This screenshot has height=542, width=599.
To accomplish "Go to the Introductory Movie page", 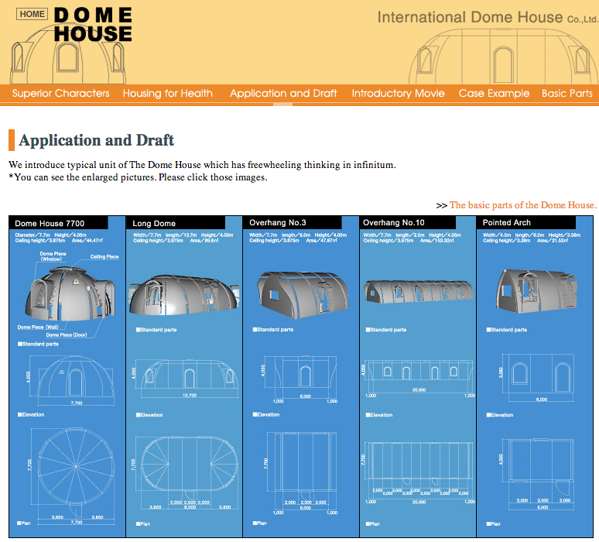I will 398,93.
